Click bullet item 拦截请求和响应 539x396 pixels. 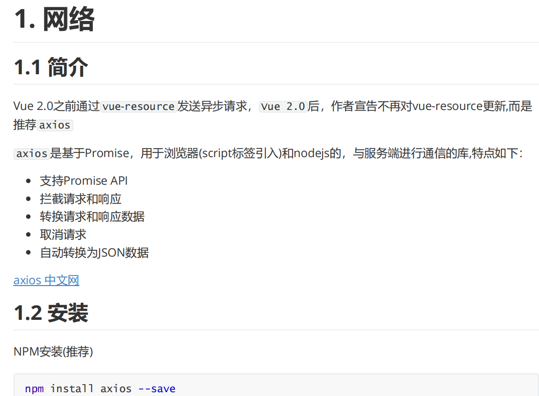[x=80, y=199]
